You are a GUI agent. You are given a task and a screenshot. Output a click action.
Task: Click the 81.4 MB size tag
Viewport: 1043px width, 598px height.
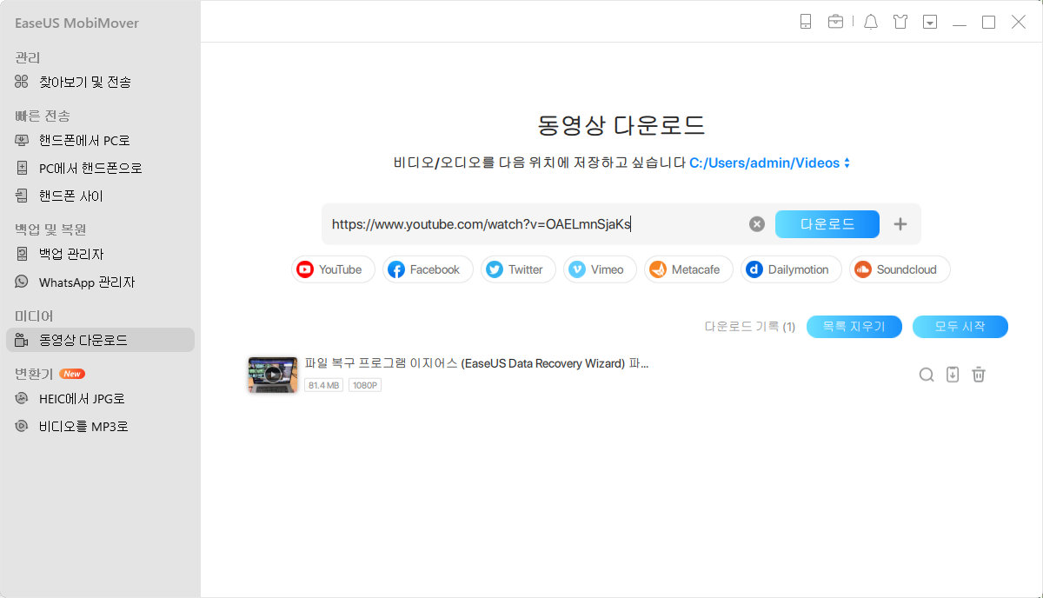coord(324,385)
